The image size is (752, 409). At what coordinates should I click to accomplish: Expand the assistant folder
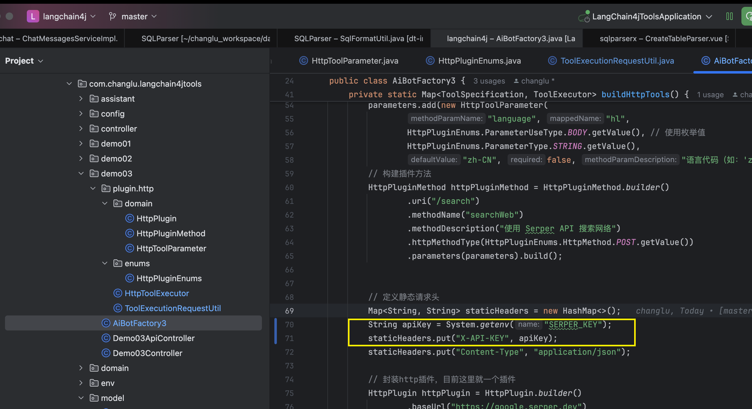[81, 99]
